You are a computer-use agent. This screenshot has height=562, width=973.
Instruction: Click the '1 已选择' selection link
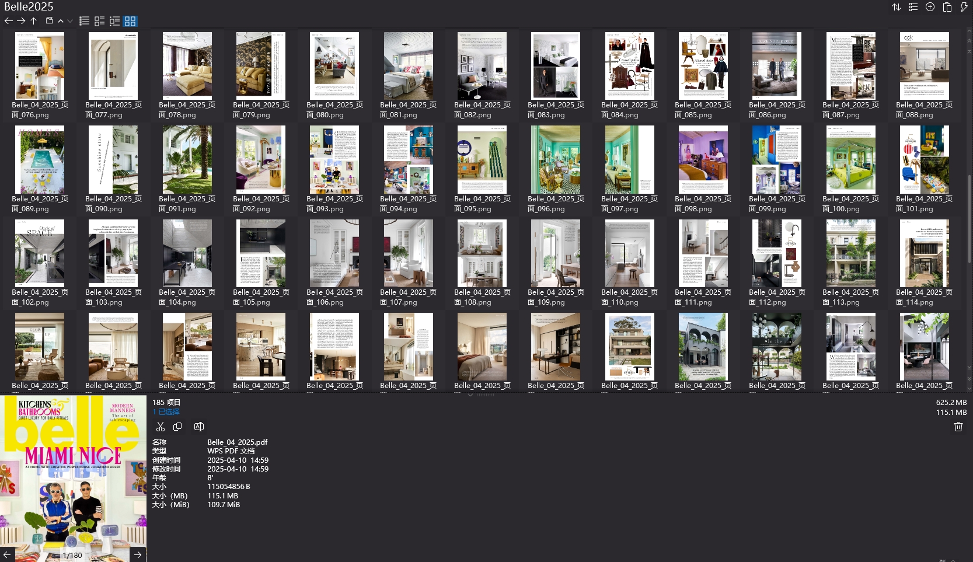click(166, 412)
